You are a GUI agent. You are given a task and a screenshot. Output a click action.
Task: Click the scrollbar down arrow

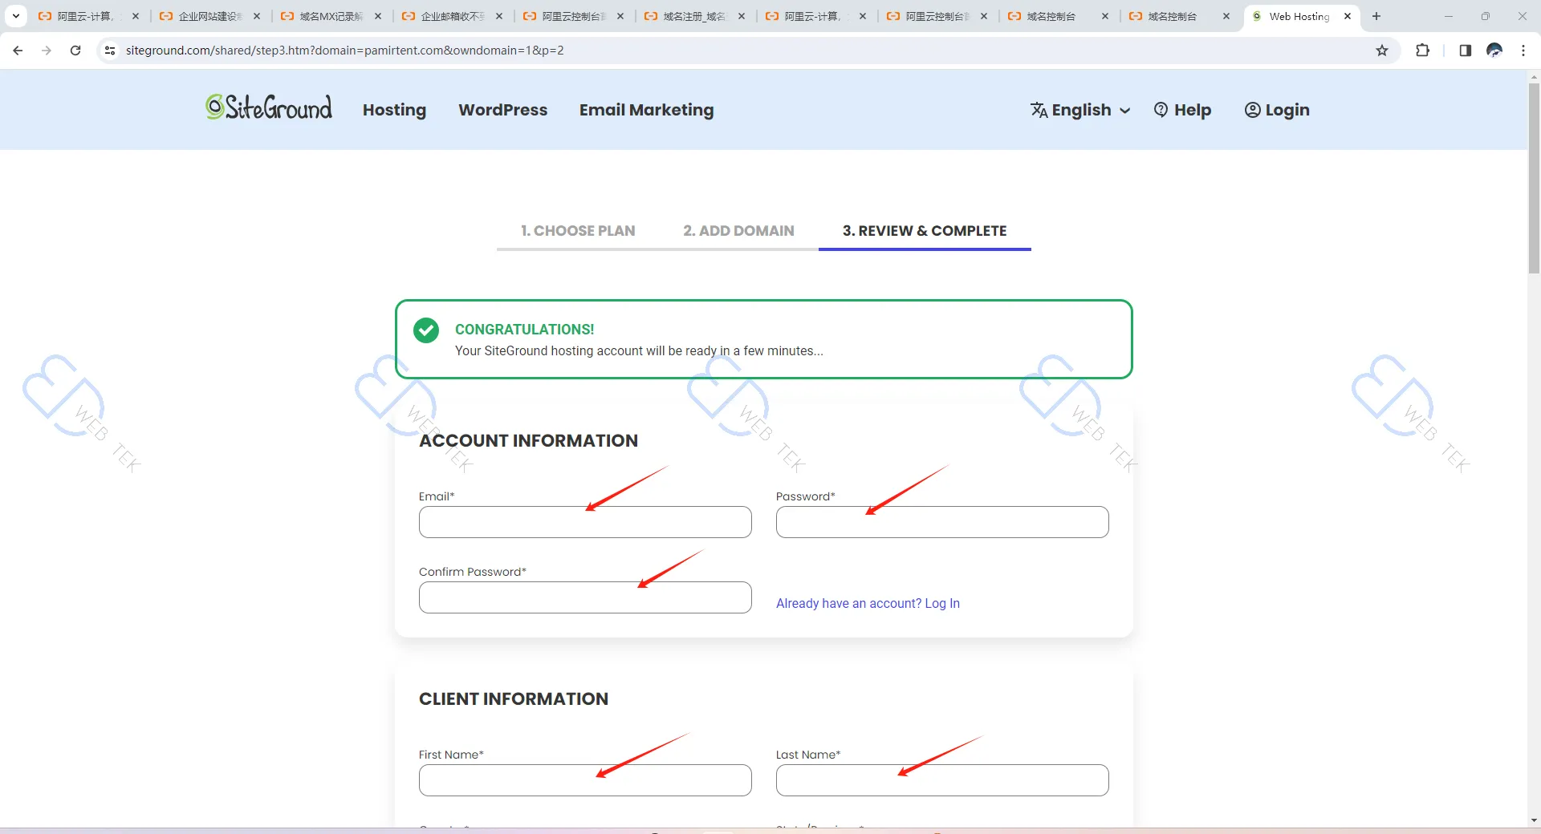(x=1534, y=820)
